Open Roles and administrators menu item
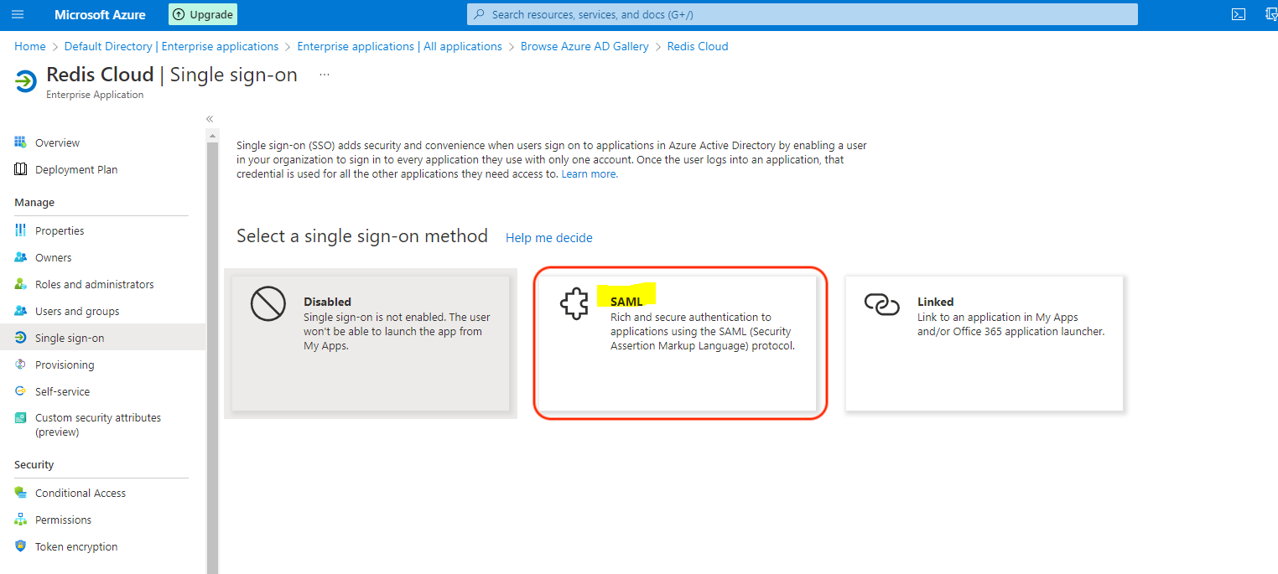1278x574 pixels. pos(94,284)
